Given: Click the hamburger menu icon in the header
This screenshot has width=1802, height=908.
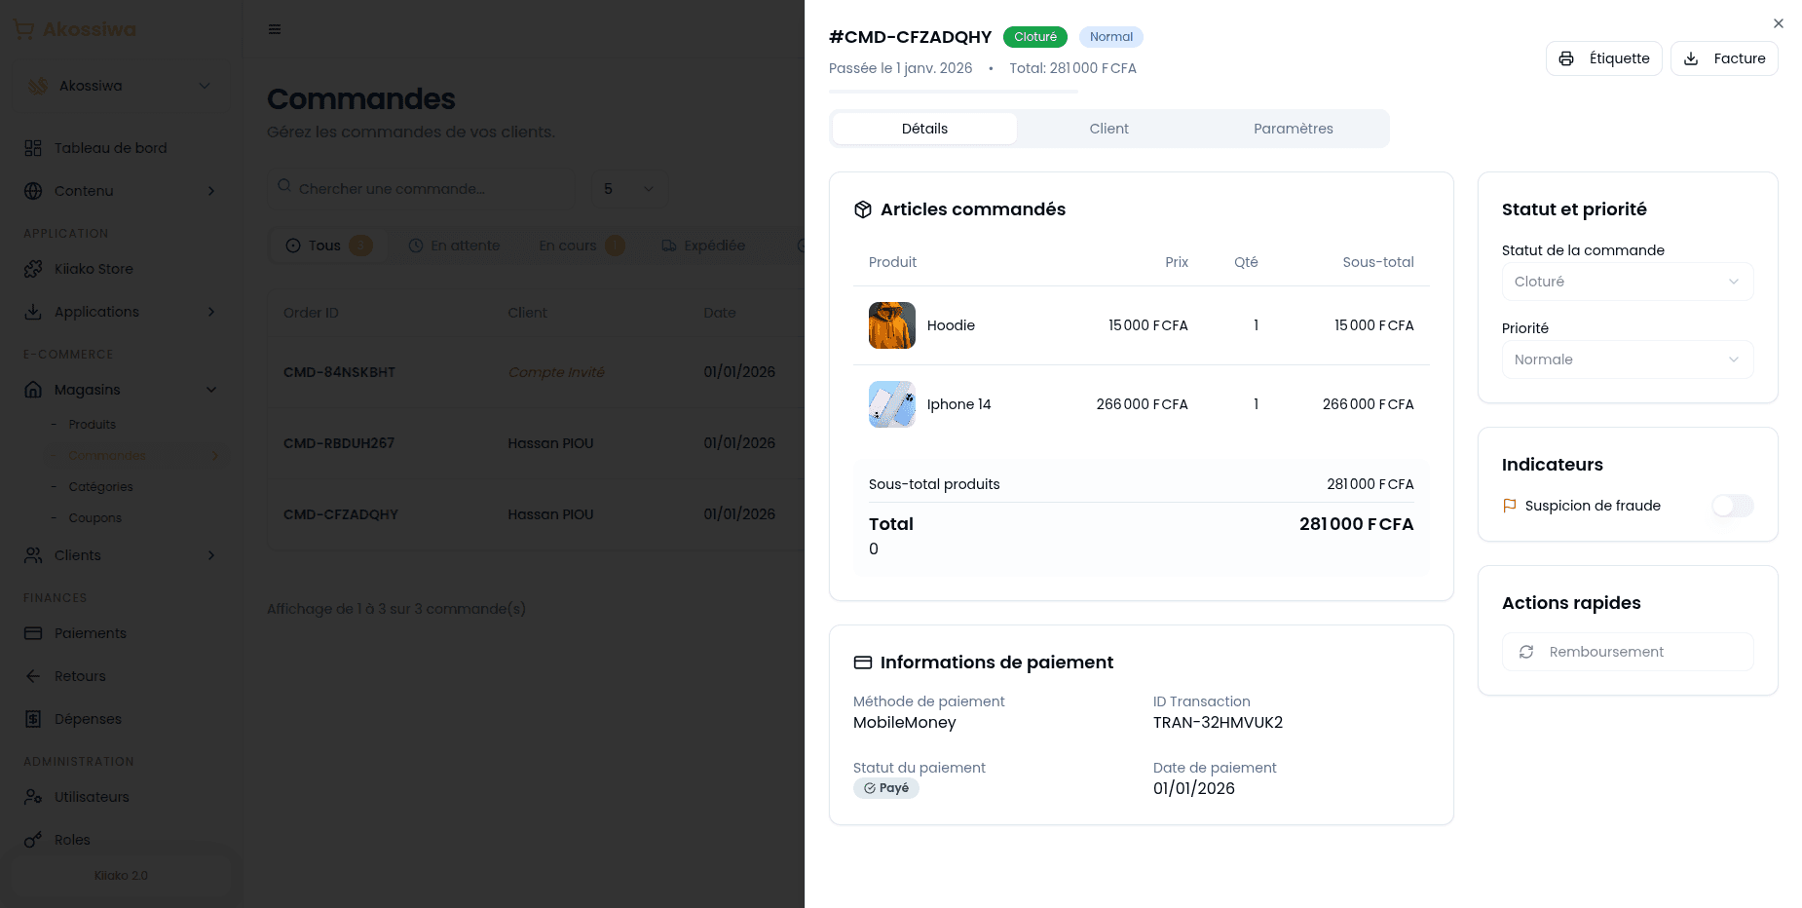Looking at the screenshot, I should click(x=275, y=29).
